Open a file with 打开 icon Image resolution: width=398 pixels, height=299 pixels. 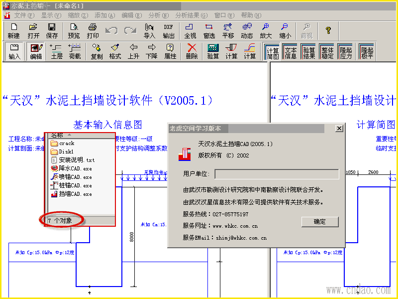coord(33,31)
